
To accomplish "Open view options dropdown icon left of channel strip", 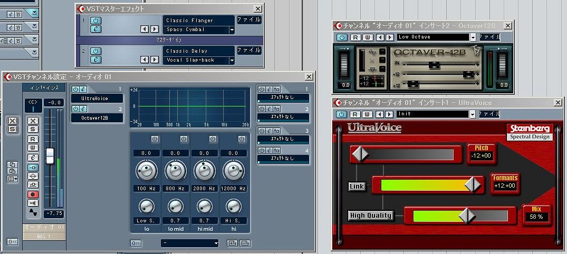I will (x=13, y=179).
